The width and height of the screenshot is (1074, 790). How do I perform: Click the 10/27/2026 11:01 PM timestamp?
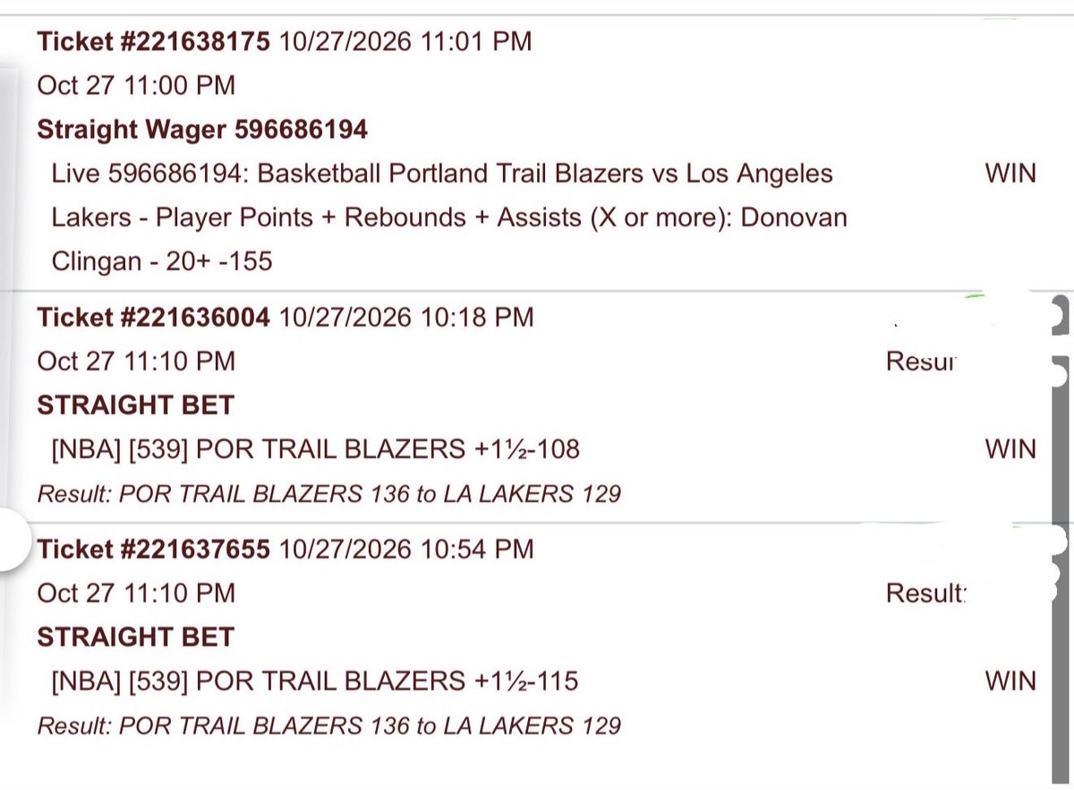pyautogui.click(x=405, y=41)
